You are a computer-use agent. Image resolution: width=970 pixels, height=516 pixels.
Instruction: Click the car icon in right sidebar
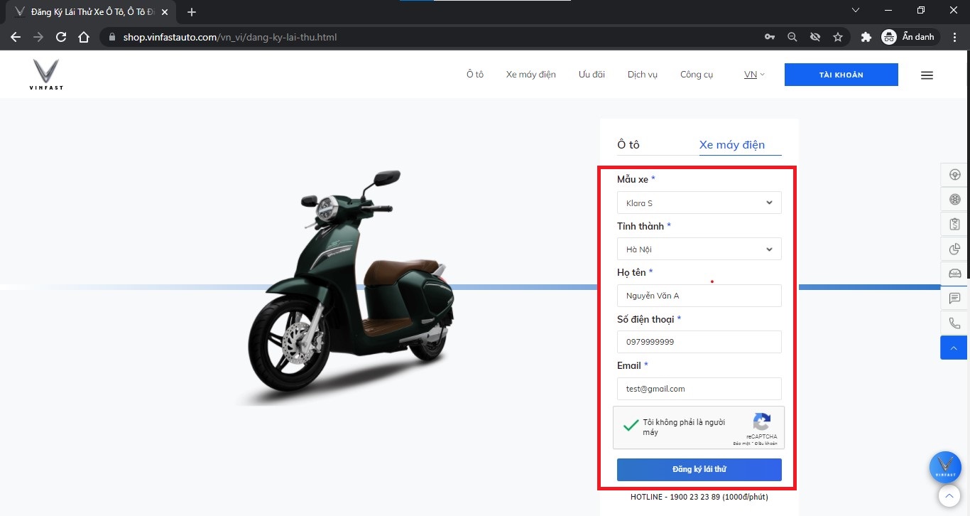[x=954, y=274]
